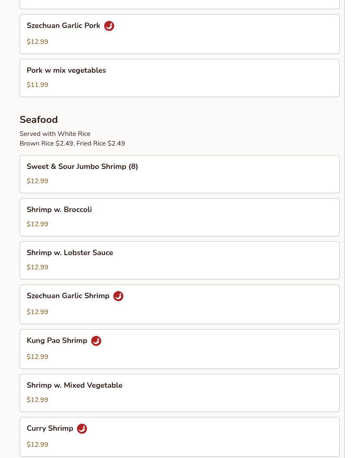Image resolution: width=353 pixels, height=458 pixels.
Task: Open the Szechuan Garlic Pork item
Action: (x=63, y=26)
